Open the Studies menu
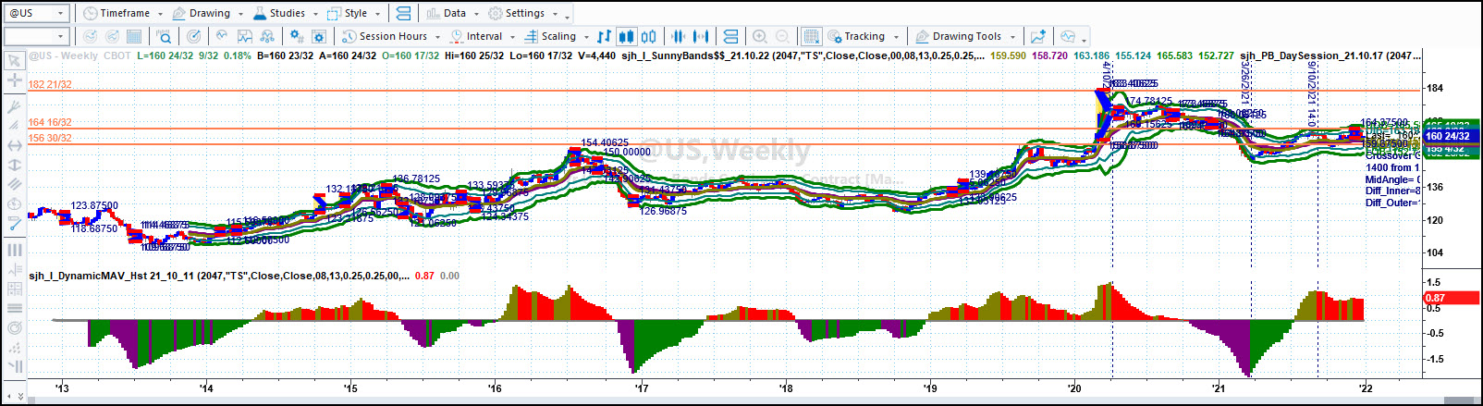 pos(286,13)
